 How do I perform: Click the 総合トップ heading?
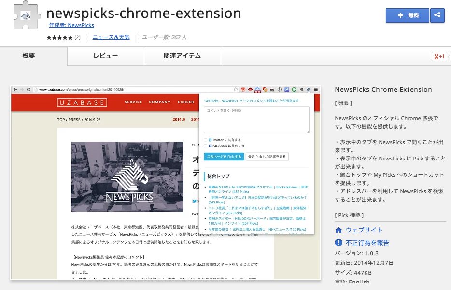pyautogui.click(x=218, y=176)
